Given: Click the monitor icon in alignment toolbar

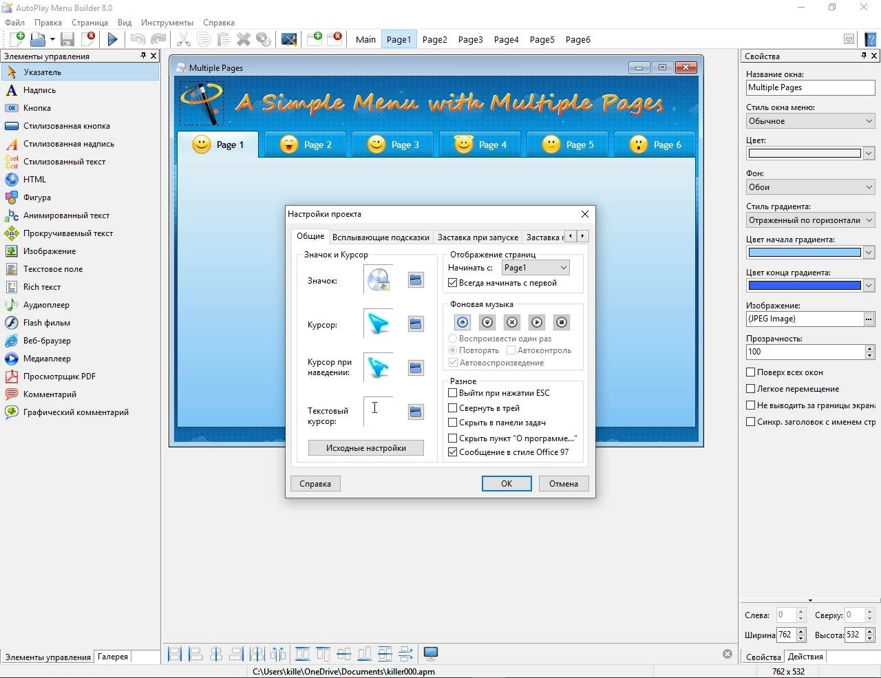Looking at the screenshot, I should [431, 653].
